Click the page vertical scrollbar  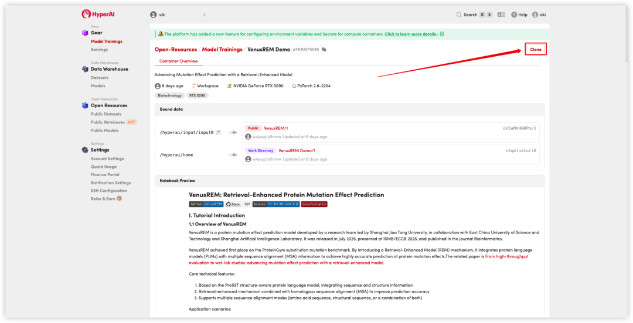pos(628,35)
